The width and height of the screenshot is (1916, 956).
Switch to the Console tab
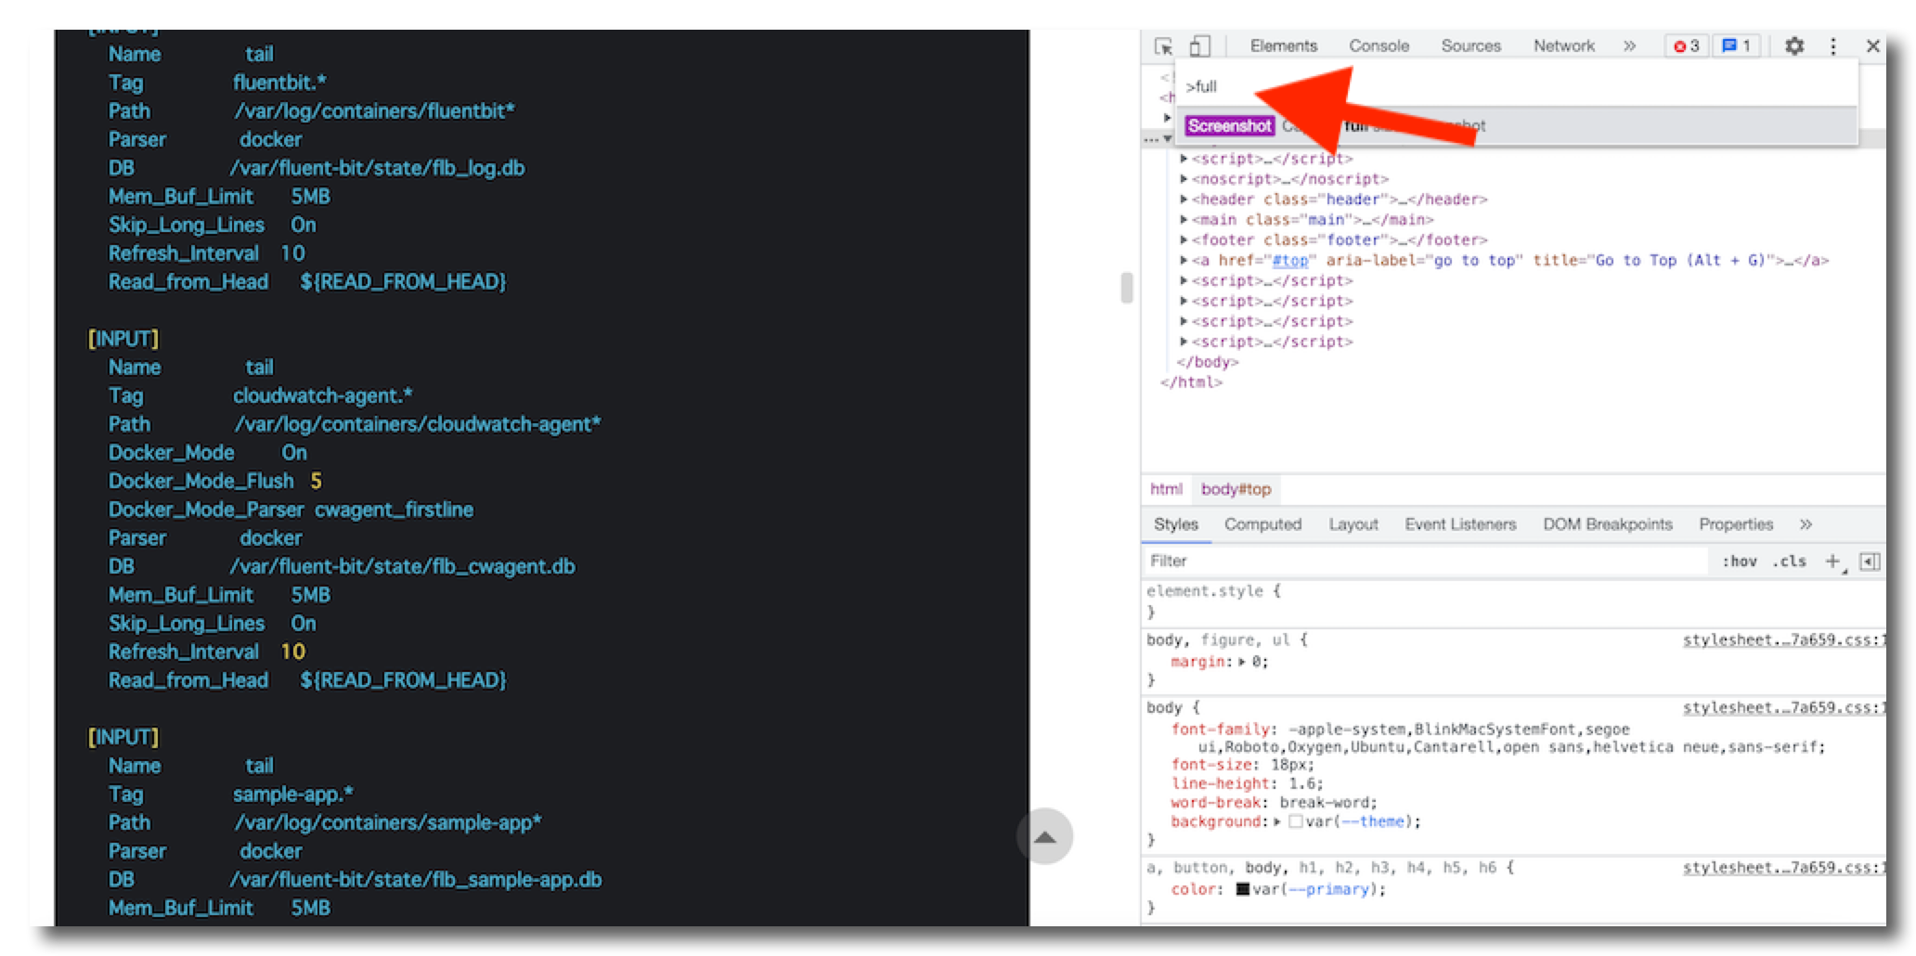(x=1379, y=45)
